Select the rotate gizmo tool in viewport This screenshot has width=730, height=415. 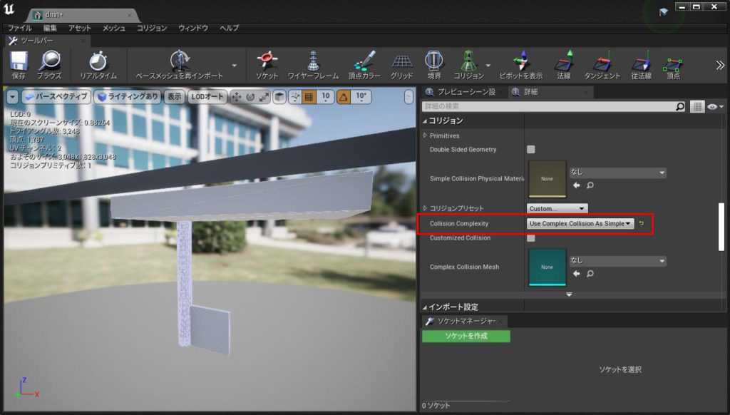click(250, 97)
